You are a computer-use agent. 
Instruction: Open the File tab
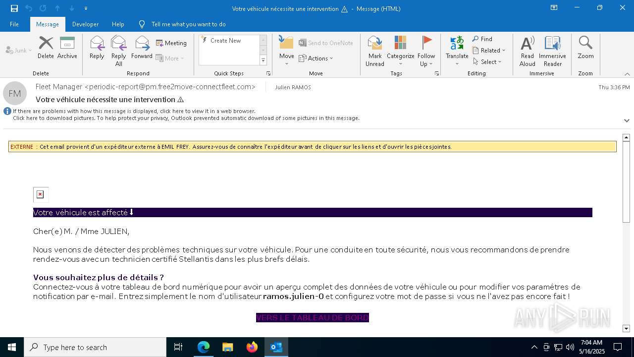click(14, 24)
